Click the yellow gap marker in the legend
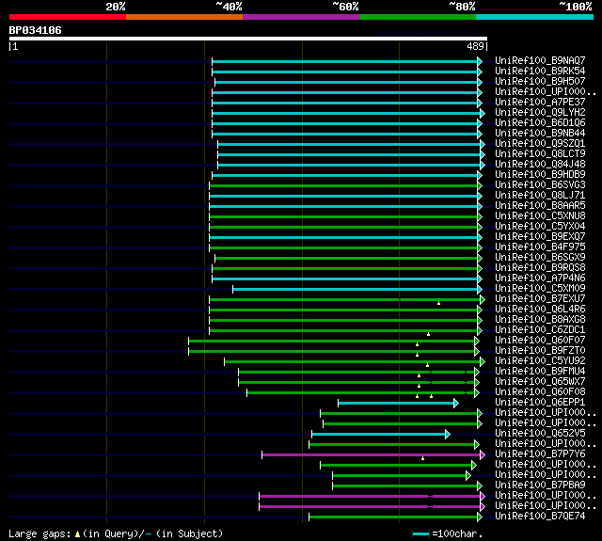The height and width of the screenshot is (541, 602). (77, 533)
